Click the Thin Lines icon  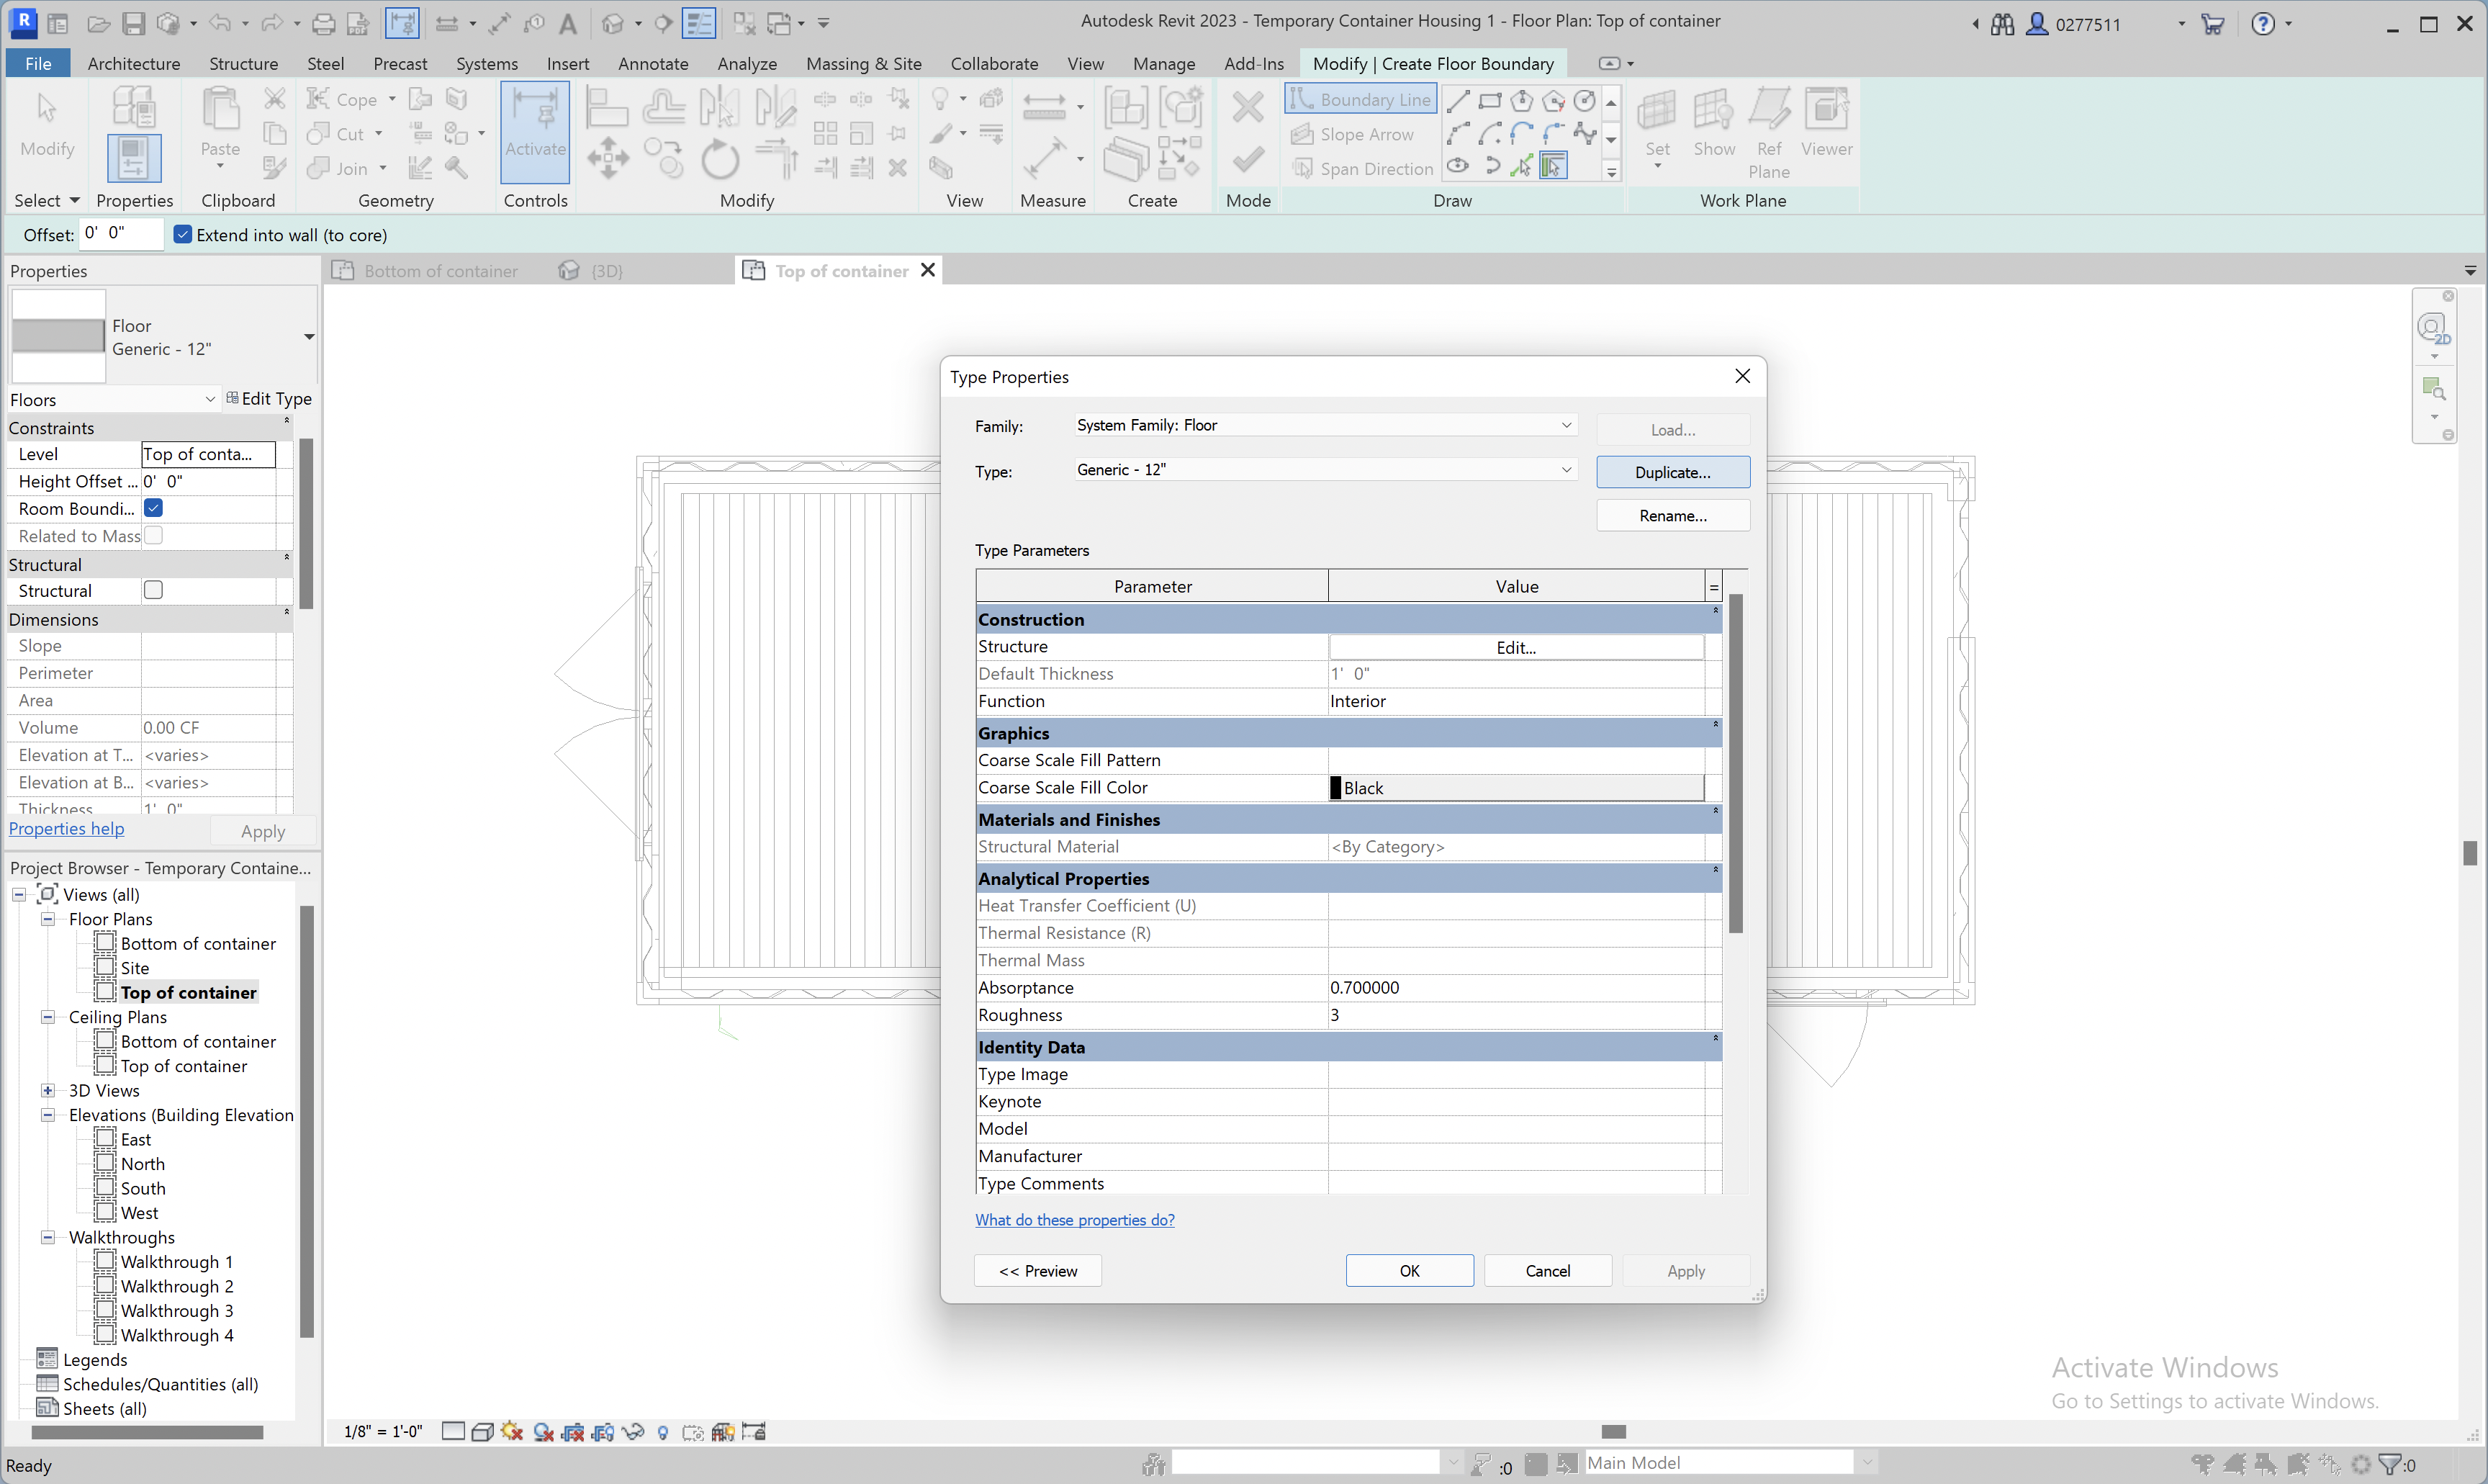(x=699, y=22)
